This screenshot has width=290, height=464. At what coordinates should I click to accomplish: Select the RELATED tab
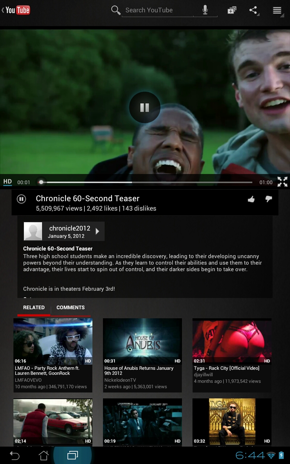click(34, 307)
